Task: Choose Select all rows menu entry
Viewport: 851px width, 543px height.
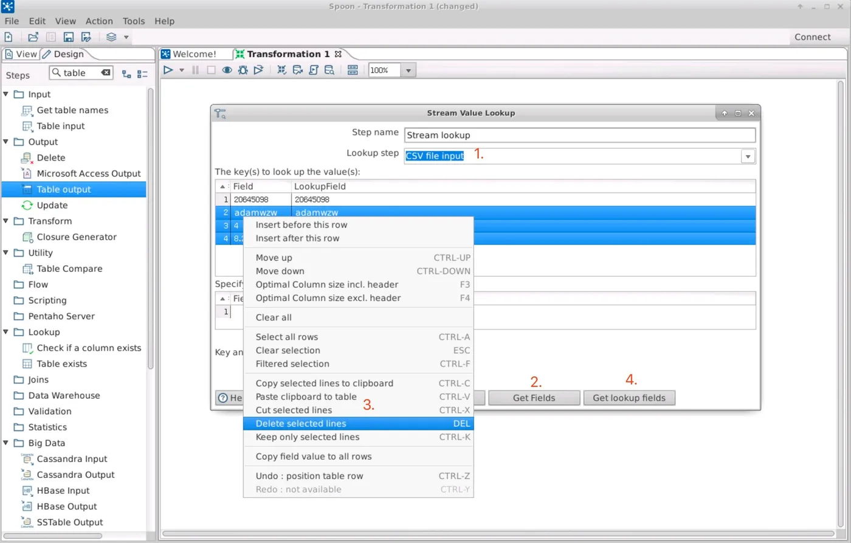Action: [x=358, y=337]
